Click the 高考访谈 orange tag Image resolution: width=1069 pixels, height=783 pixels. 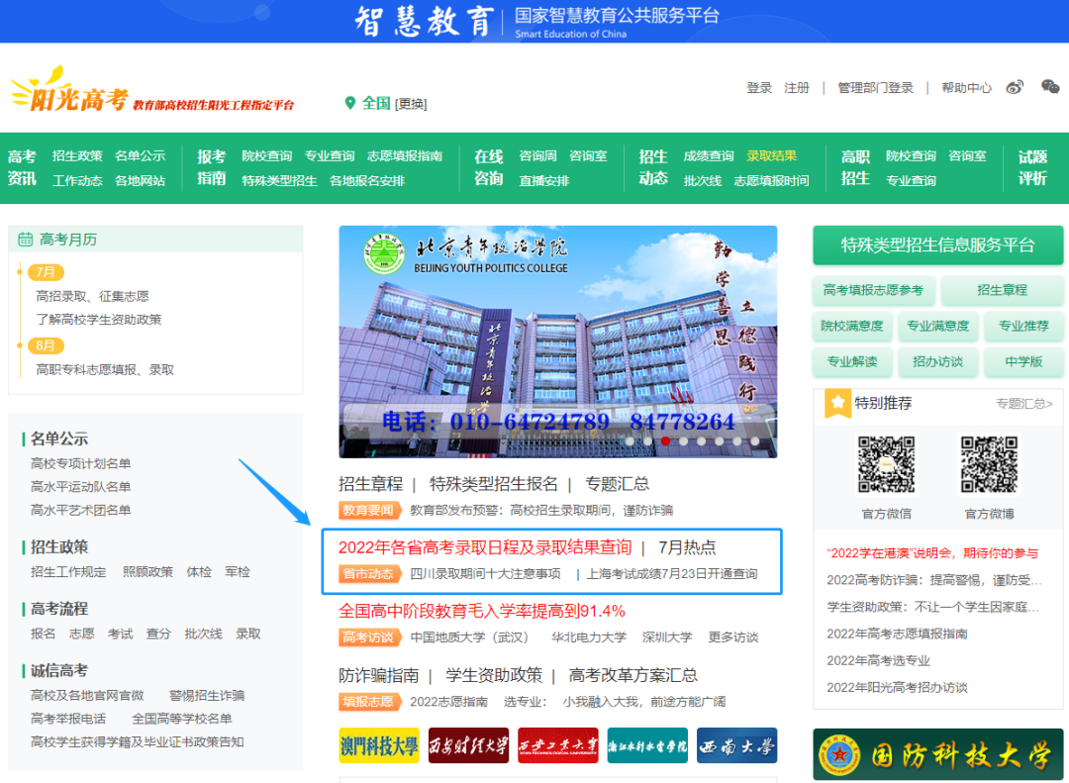point(369,637)
